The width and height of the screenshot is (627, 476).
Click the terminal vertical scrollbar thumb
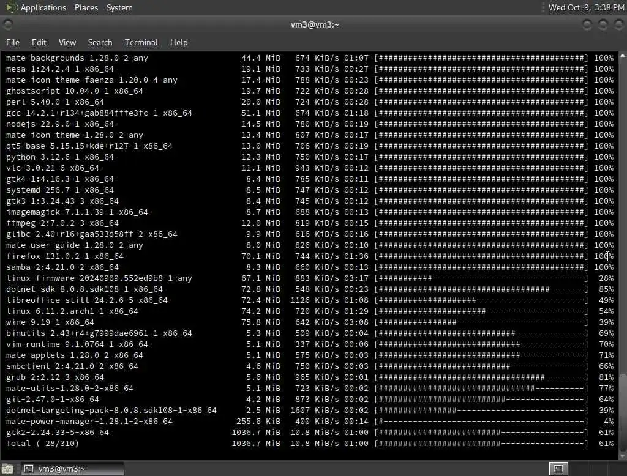pyautogui.click(x=623, y=411)
